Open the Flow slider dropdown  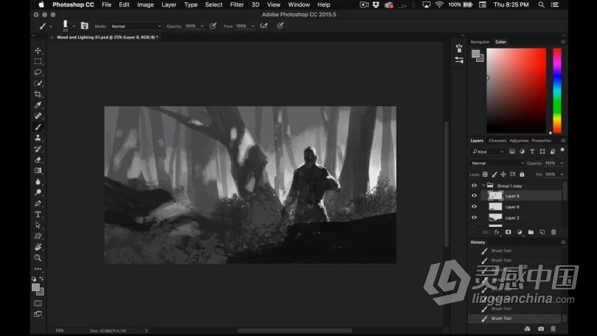(x=253, y=27)
